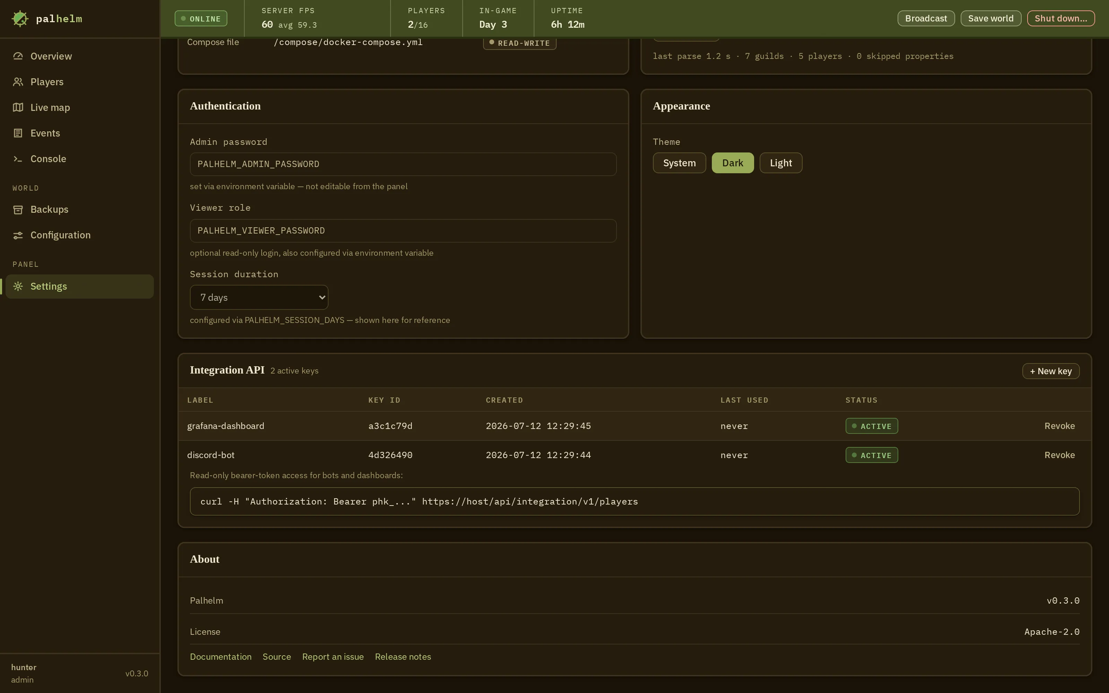Click the hunter username in sidebar
The width and height of the screenshot is (1109, 693).
coord(23,667)
